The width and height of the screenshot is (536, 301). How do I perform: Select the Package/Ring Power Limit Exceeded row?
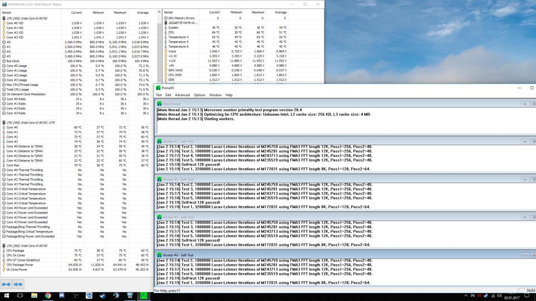click(76, 236)
